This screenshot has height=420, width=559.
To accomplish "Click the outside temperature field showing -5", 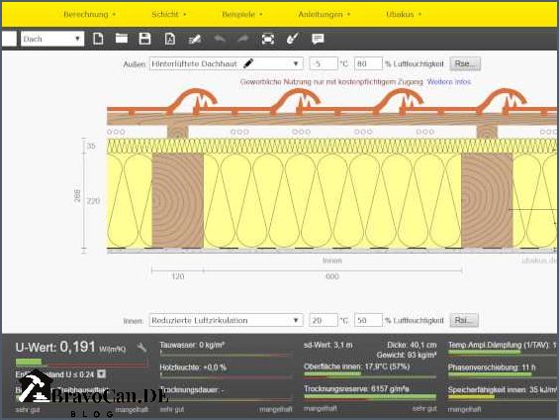I will pyautogui.click(x=324, y=63).
